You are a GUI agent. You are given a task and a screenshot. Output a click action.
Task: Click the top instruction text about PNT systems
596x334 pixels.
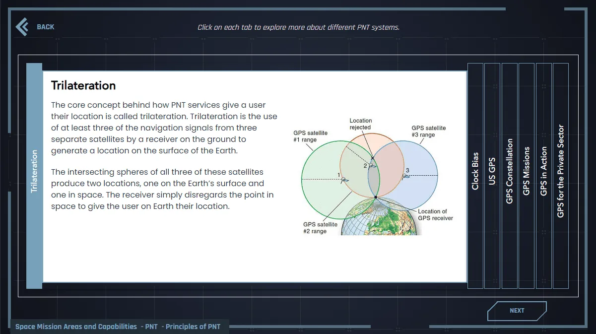pyautogui.click(x=298, y=27)
